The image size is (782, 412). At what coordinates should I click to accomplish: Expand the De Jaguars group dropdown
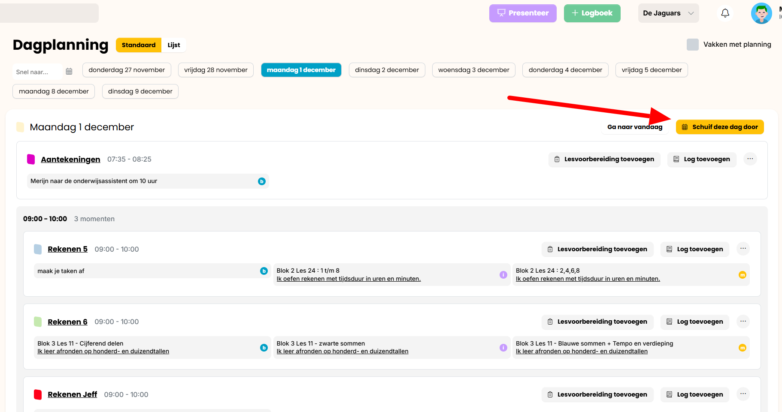coord(668,13)
